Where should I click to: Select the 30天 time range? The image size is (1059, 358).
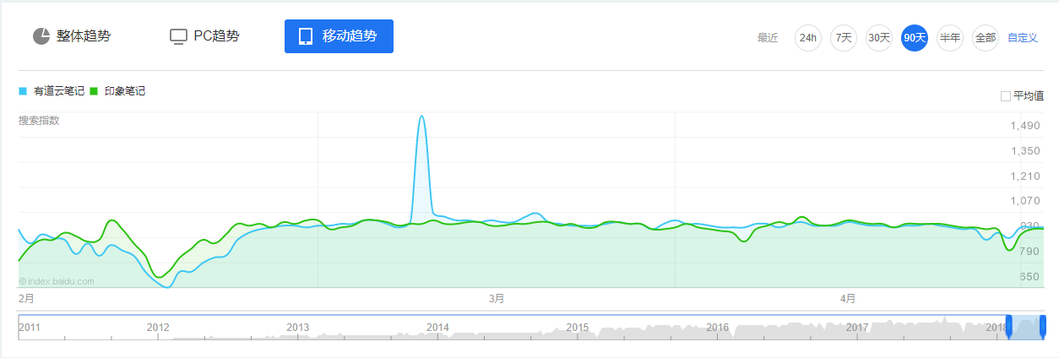[879, 38]
